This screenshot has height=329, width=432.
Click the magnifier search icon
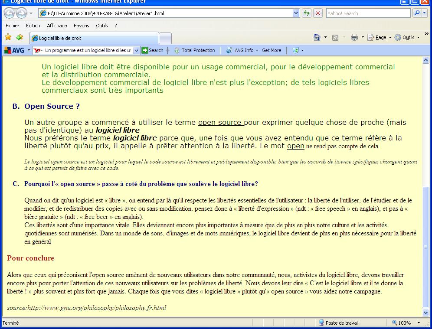click(x=417, y=13)
